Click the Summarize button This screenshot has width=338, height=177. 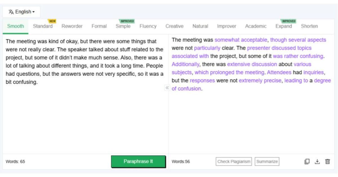point(266,161)
